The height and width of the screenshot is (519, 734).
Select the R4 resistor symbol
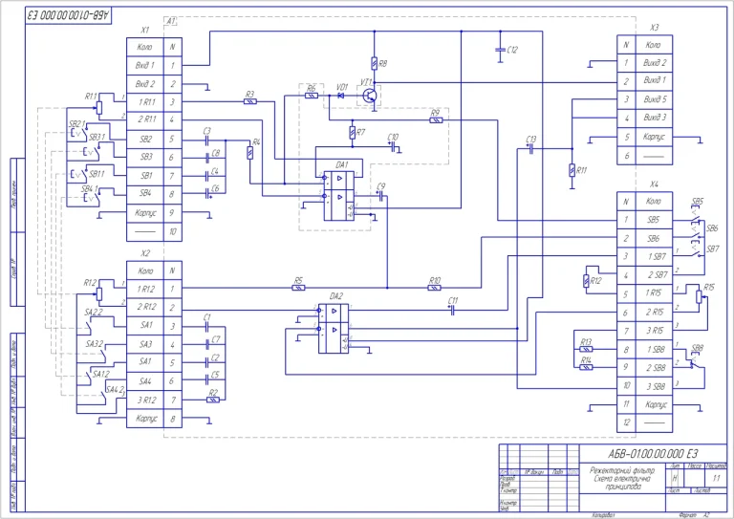pos(250,153)
